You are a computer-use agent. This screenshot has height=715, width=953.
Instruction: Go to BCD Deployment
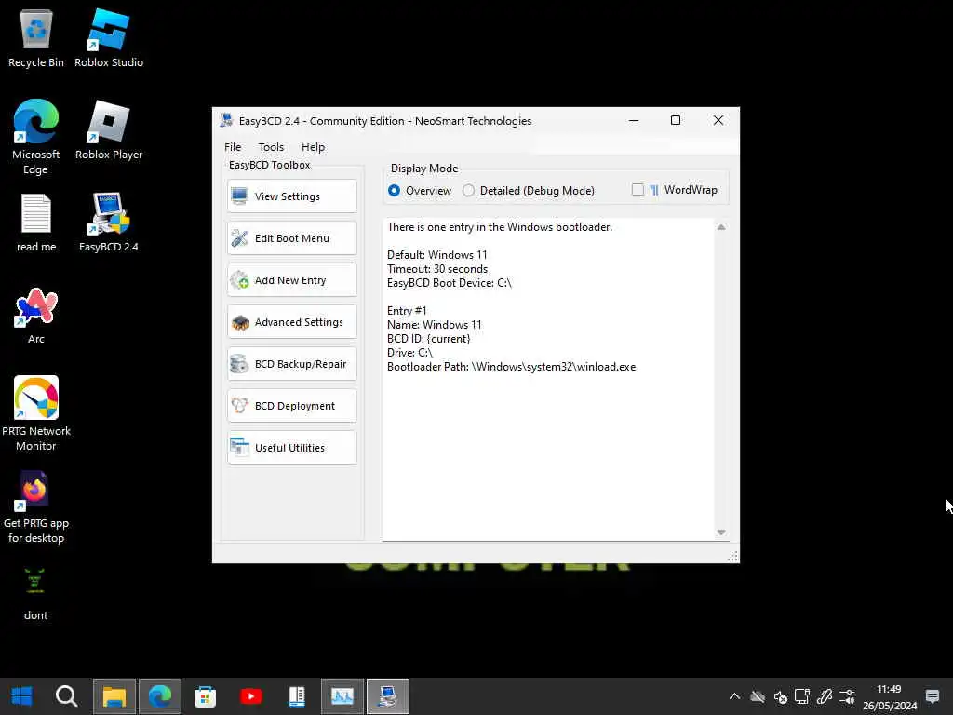[291, 406]
